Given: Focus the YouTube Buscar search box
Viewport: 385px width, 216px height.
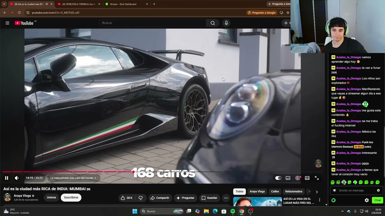Looking at the screenshot, I should point(152,23).
